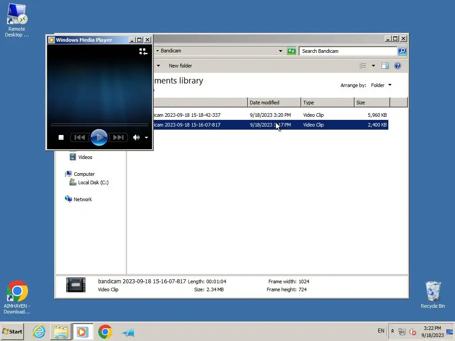Open the Start menu

click(x=12, y=331)
